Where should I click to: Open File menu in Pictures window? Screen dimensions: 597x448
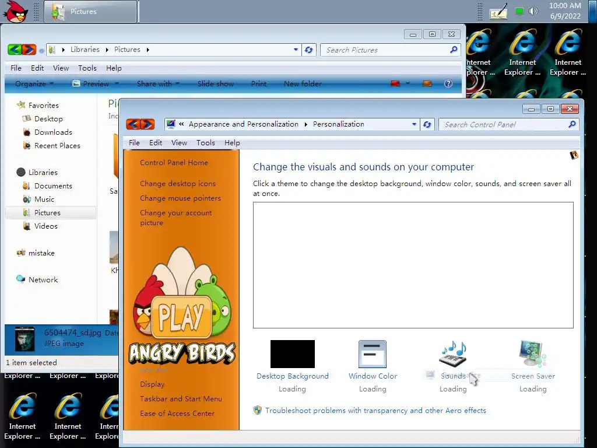click(x=16, y=68)
